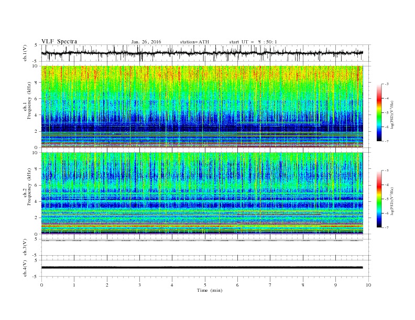Click the "-5" label on lower colorbar
Viewport: 415px width, 320px height.
point(387,199)
